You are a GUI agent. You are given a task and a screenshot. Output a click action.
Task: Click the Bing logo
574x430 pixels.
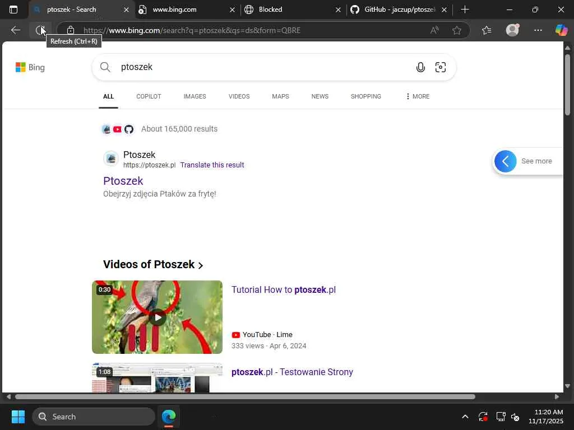tap(30, 67)
